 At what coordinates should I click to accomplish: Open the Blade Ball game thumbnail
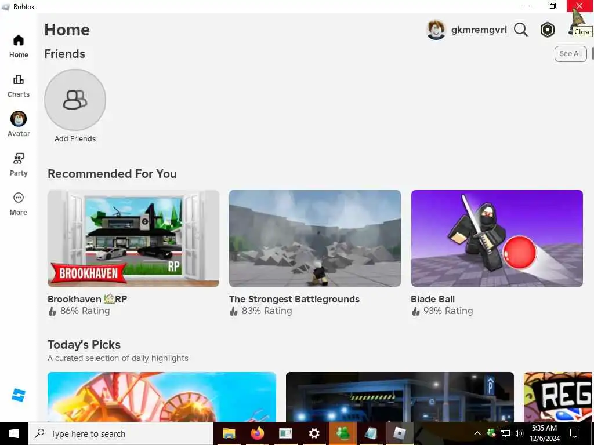tap(497, 238)
